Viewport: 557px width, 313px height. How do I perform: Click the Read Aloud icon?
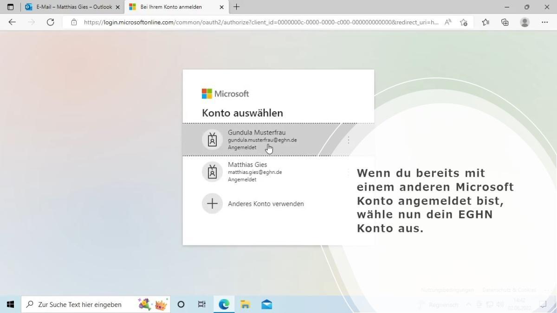[448, 22]
